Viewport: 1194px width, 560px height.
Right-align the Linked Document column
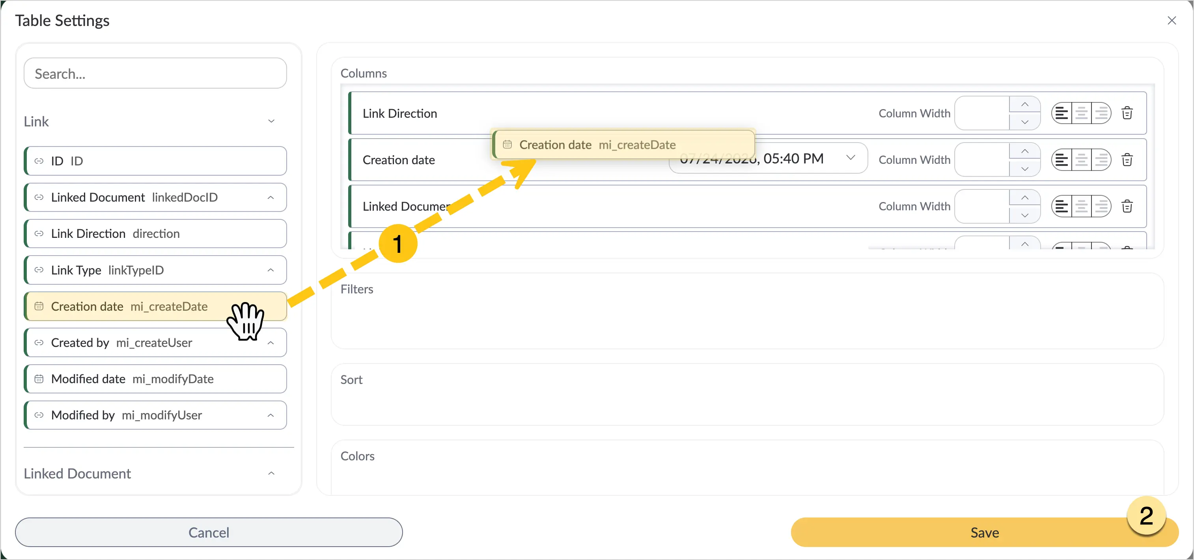pyautogui.click(x=1101, y=206)
